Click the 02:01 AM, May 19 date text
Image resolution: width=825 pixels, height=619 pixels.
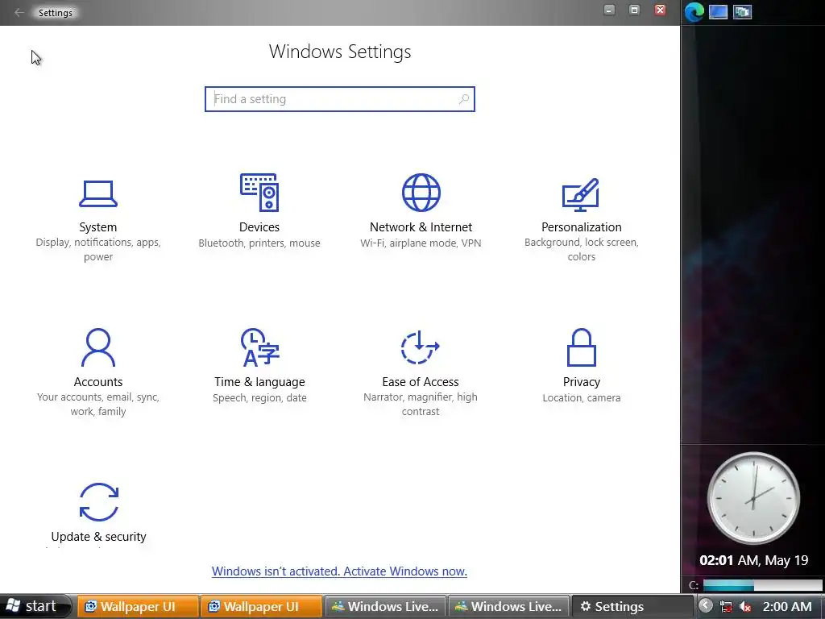click(x=753, y=560)
